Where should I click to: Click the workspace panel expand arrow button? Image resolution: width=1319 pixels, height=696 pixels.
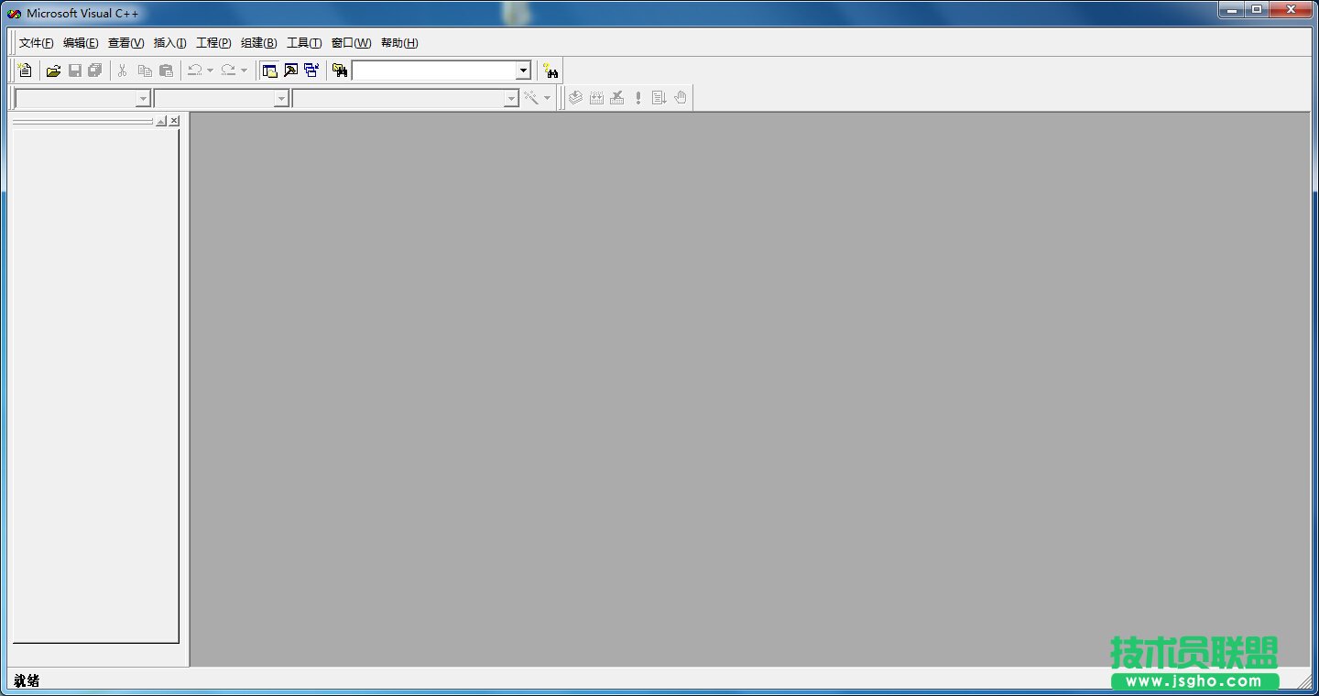click(161, 121)
